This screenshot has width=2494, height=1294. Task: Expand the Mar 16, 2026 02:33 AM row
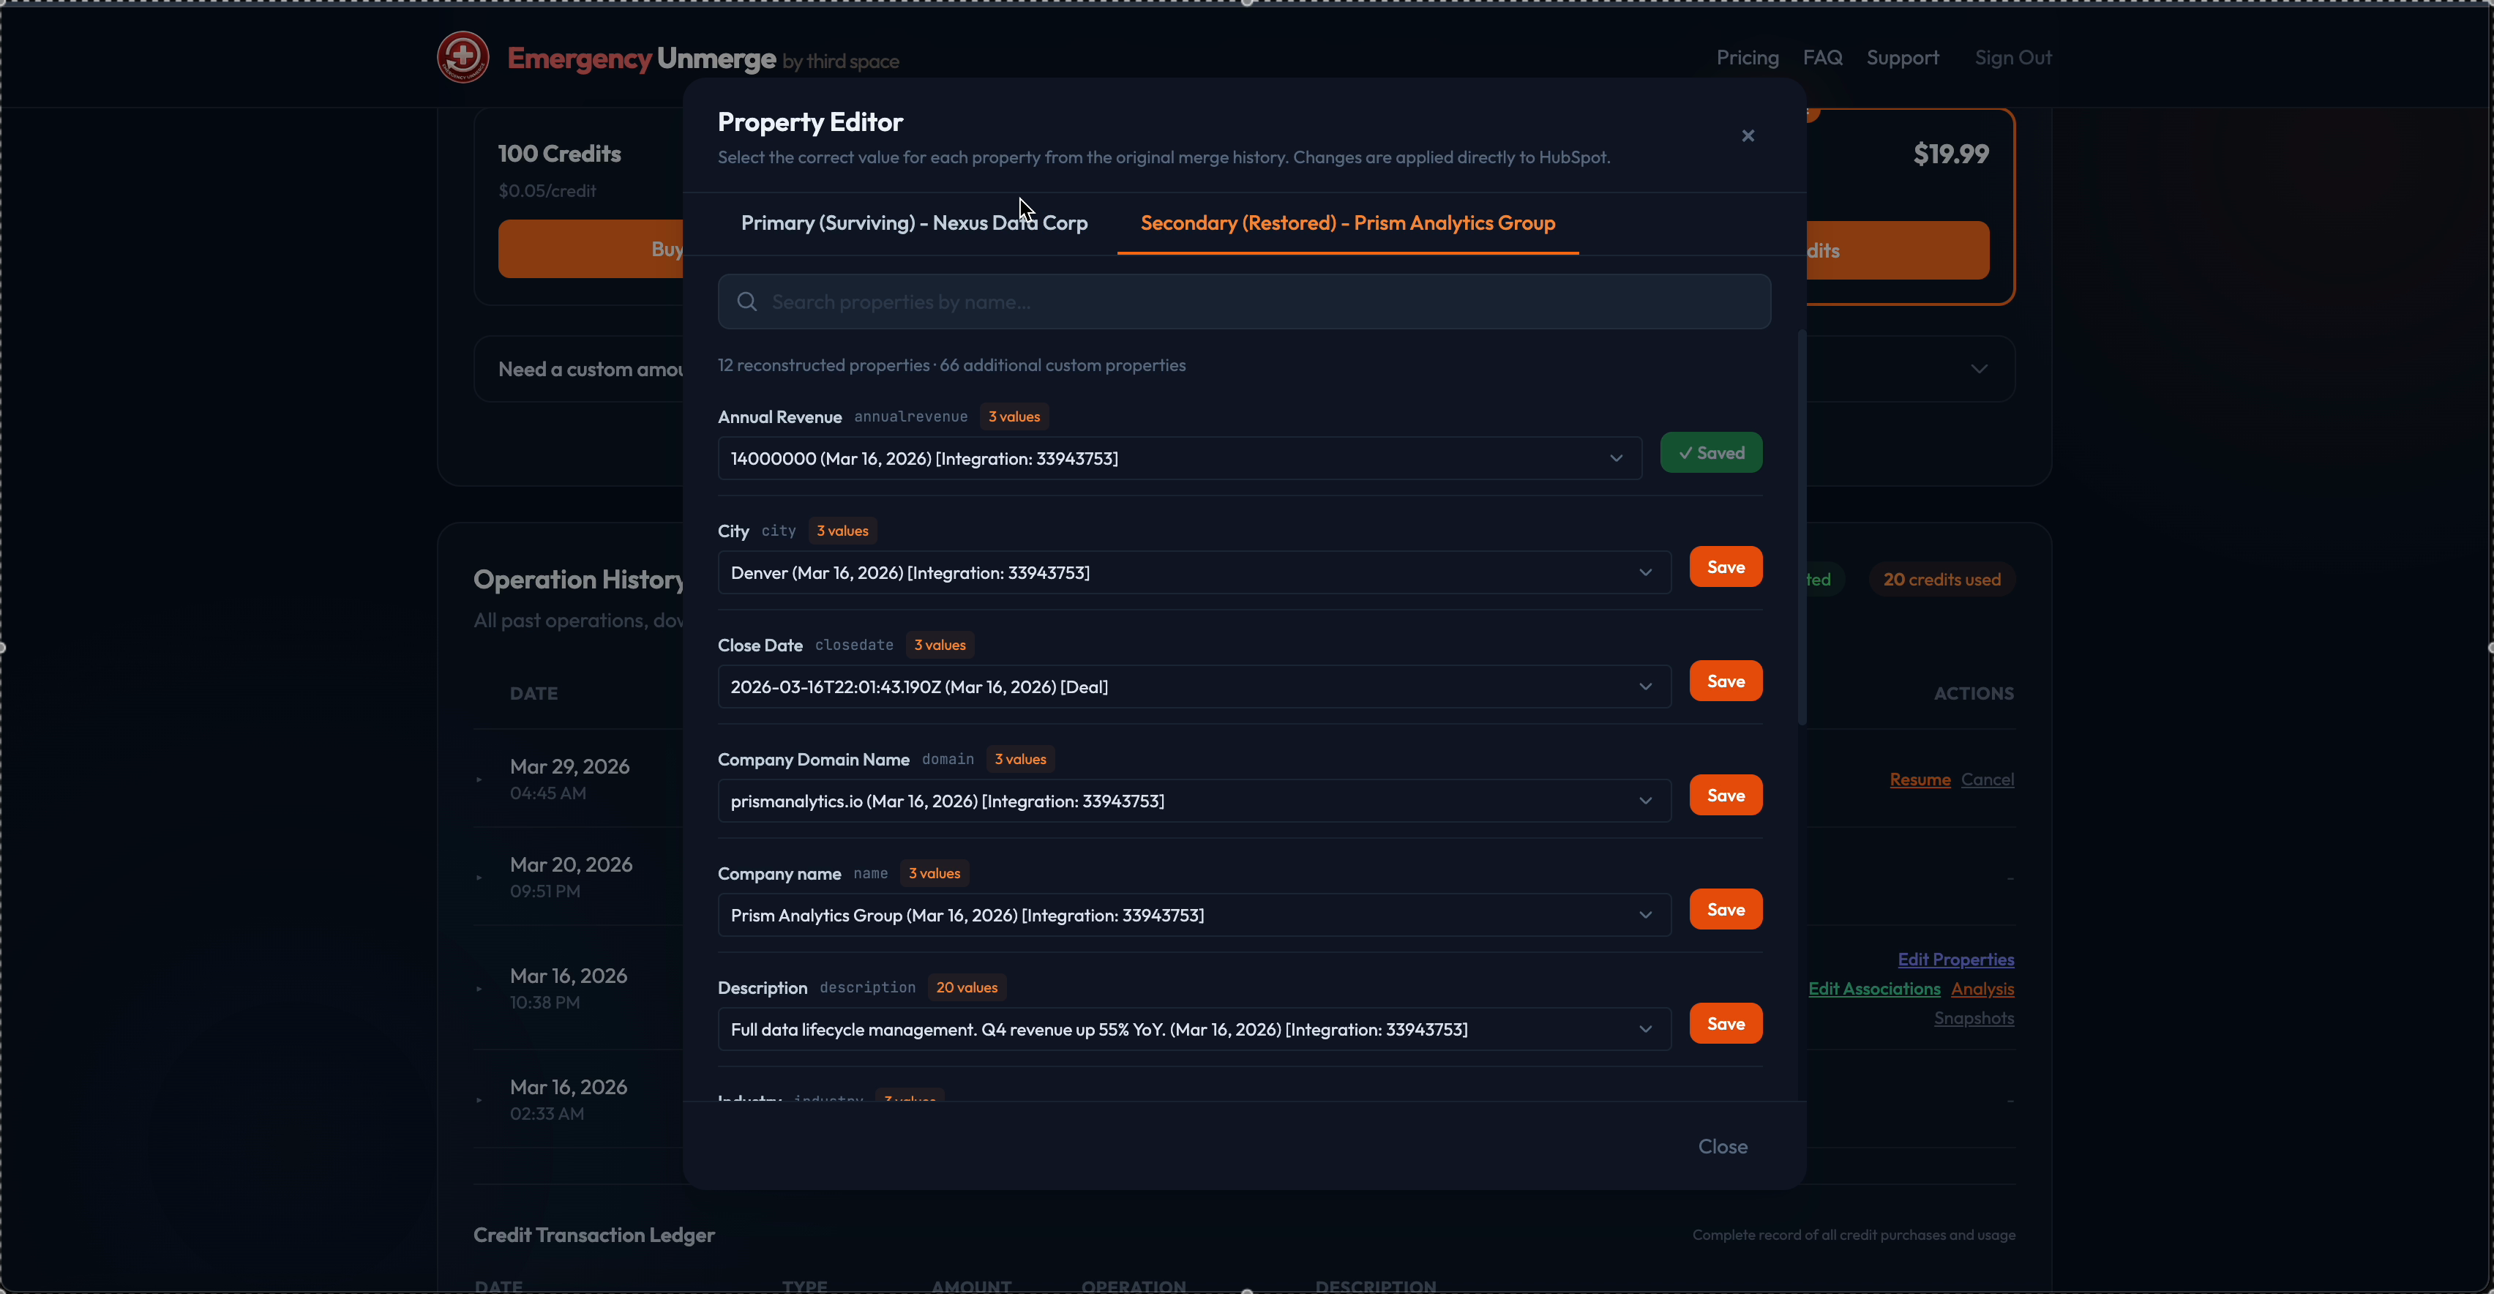pyautogui.click(x=479, y=1100)
